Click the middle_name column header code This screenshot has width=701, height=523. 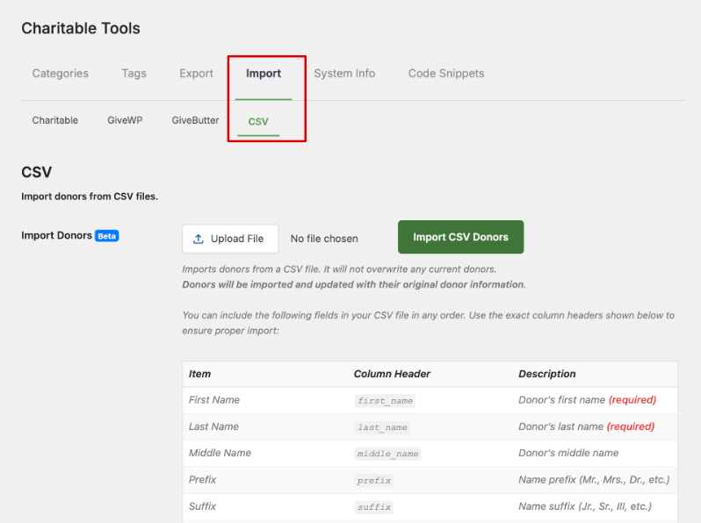click(x=387, y=454)
